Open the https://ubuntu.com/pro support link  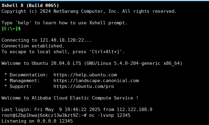point(84,86)
